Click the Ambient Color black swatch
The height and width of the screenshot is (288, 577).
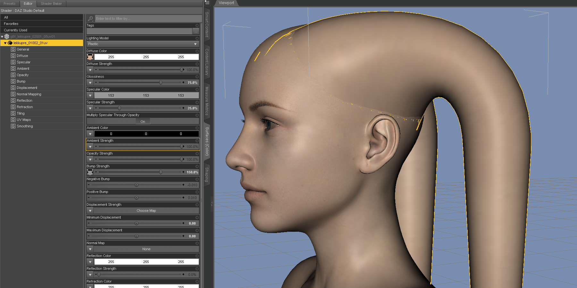(x=146, y=134)
